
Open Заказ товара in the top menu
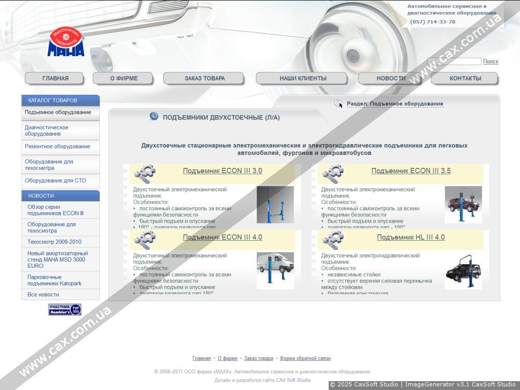coord(204,79)
